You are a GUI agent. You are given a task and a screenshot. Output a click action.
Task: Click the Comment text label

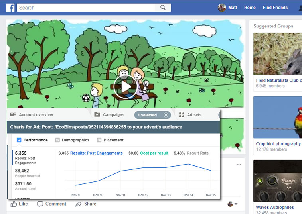point(56,204)
